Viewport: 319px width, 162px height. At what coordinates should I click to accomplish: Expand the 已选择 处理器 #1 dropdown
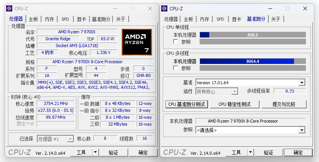70,139
